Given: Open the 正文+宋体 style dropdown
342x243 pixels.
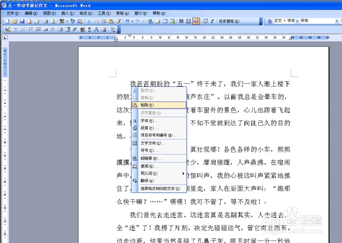Looking at the screenshot, I should click(x=297, y=21).
